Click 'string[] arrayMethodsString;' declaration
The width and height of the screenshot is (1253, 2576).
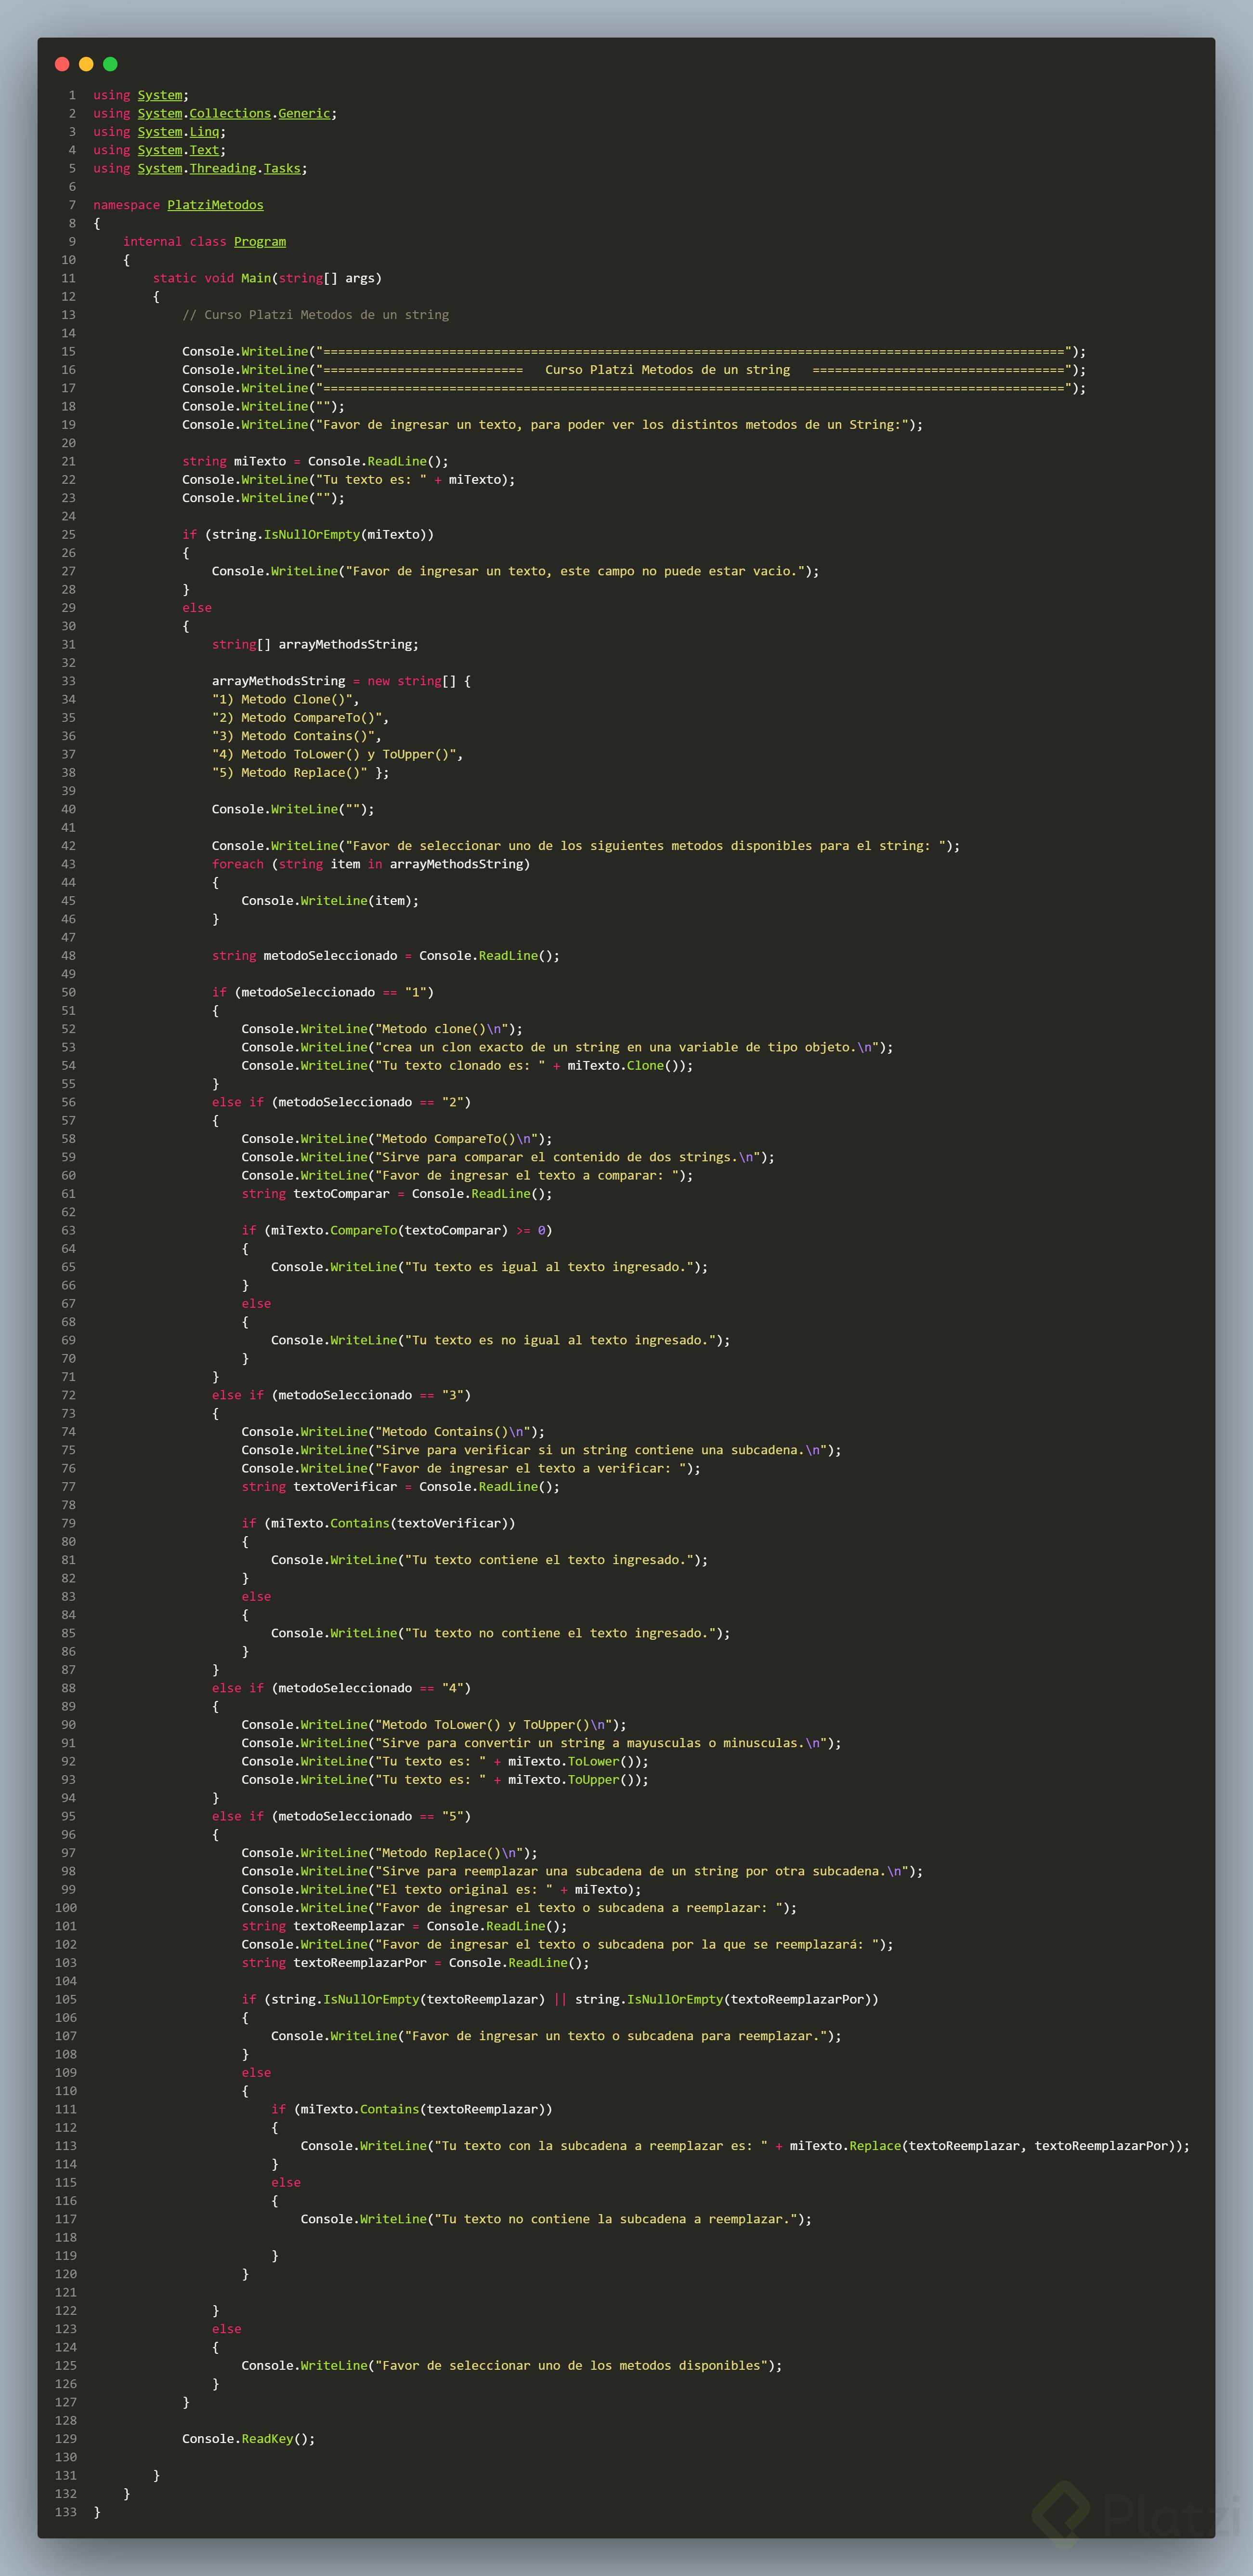(x=316, y=645)
